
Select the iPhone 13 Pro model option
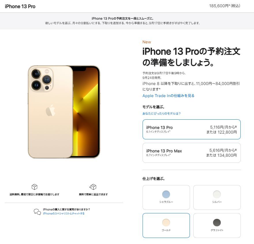(x=191, y=130)
